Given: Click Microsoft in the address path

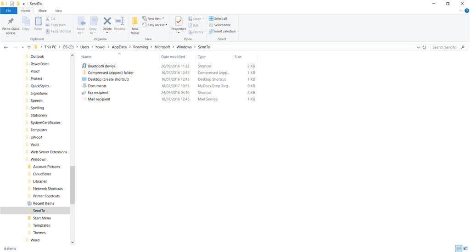Looking at the screenshot, I should pos(162,47).
